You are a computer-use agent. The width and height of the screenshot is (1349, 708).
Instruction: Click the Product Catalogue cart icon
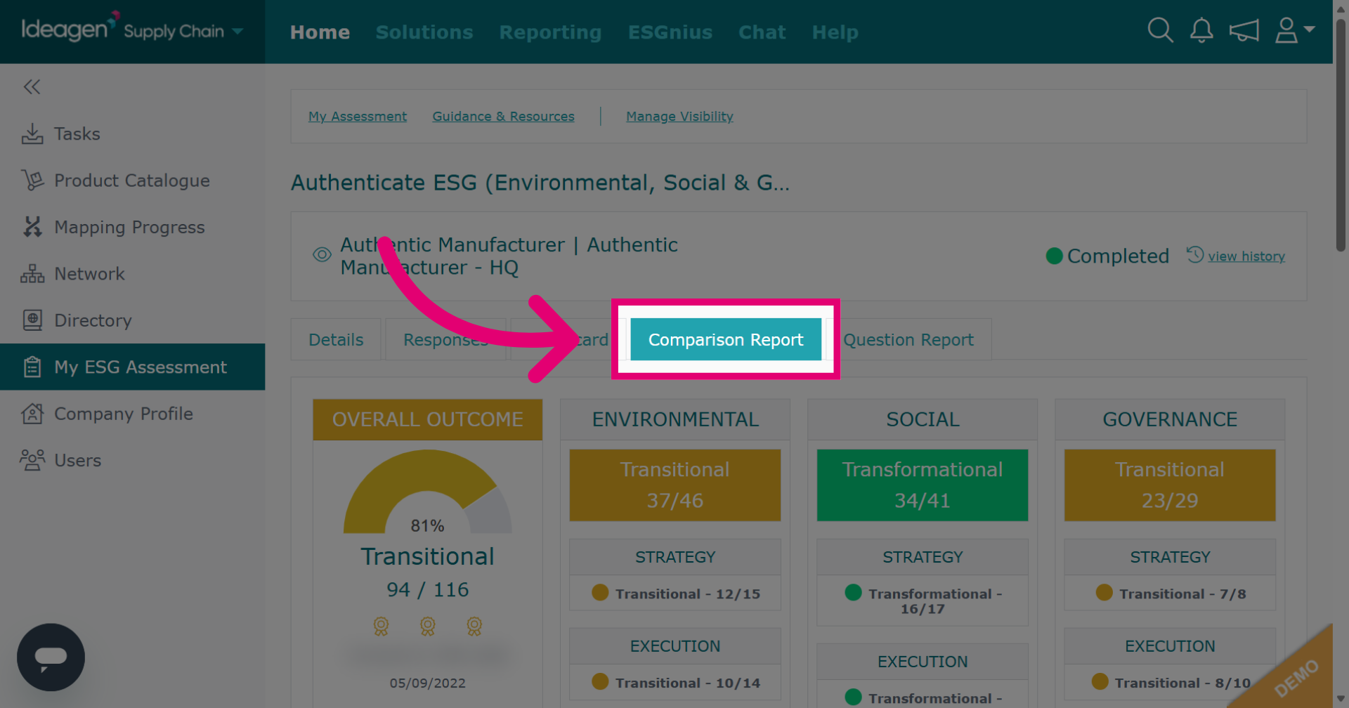[x=32, y=181]
